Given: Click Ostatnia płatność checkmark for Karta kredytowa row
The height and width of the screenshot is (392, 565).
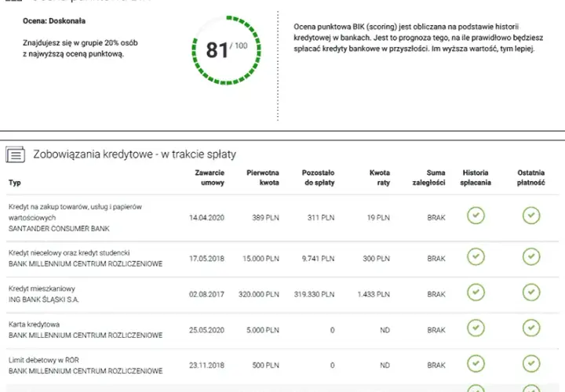Looking at the screenshot, I should tap(531, 328).
